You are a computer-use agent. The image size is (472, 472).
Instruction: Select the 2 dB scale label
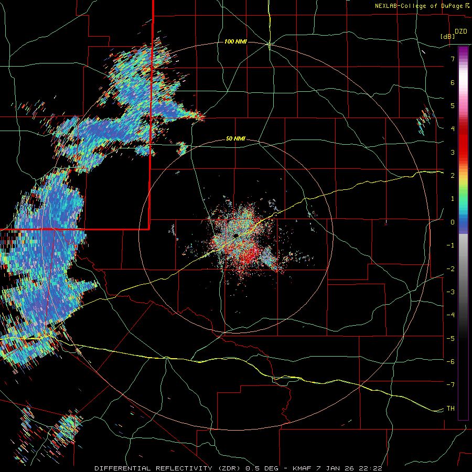(453, 176)
